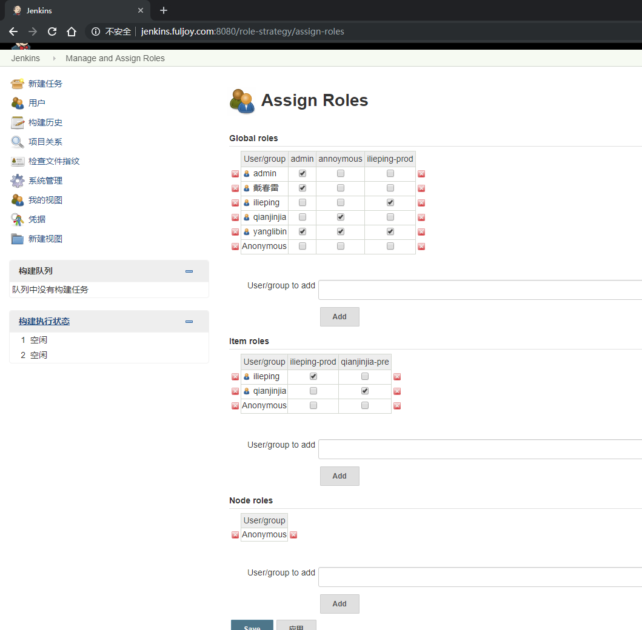
Task: Click the browser home icon
Action: coord(72,31)
